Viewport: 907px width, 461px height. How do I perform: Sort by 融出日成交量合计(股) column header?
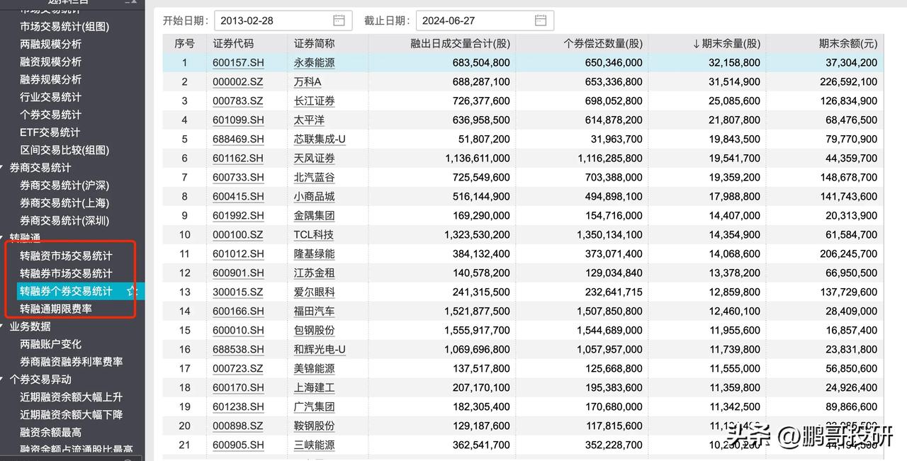460,44
